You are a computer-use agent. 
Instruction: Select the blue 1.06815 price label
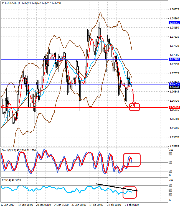[174, 84]
